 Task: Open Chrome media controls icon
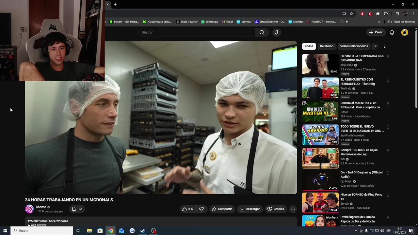[397, 14]
